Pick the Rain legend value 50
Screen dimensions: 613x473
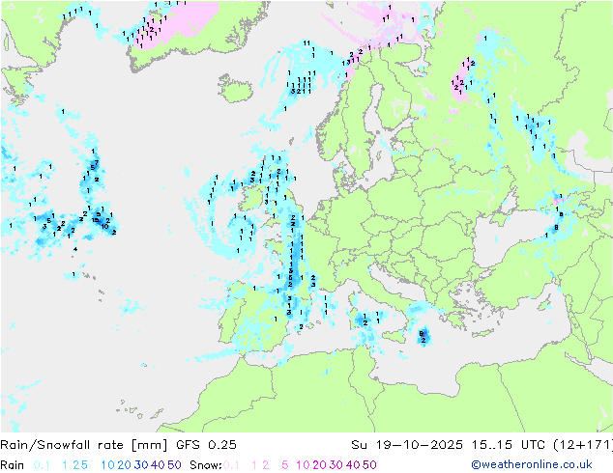click(x=174, y=465)
